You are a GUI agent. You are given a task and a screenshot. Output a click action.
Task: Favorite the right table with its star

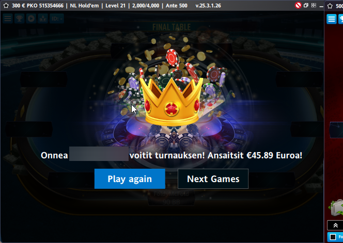pyautogui.click(x=330, y=6)
